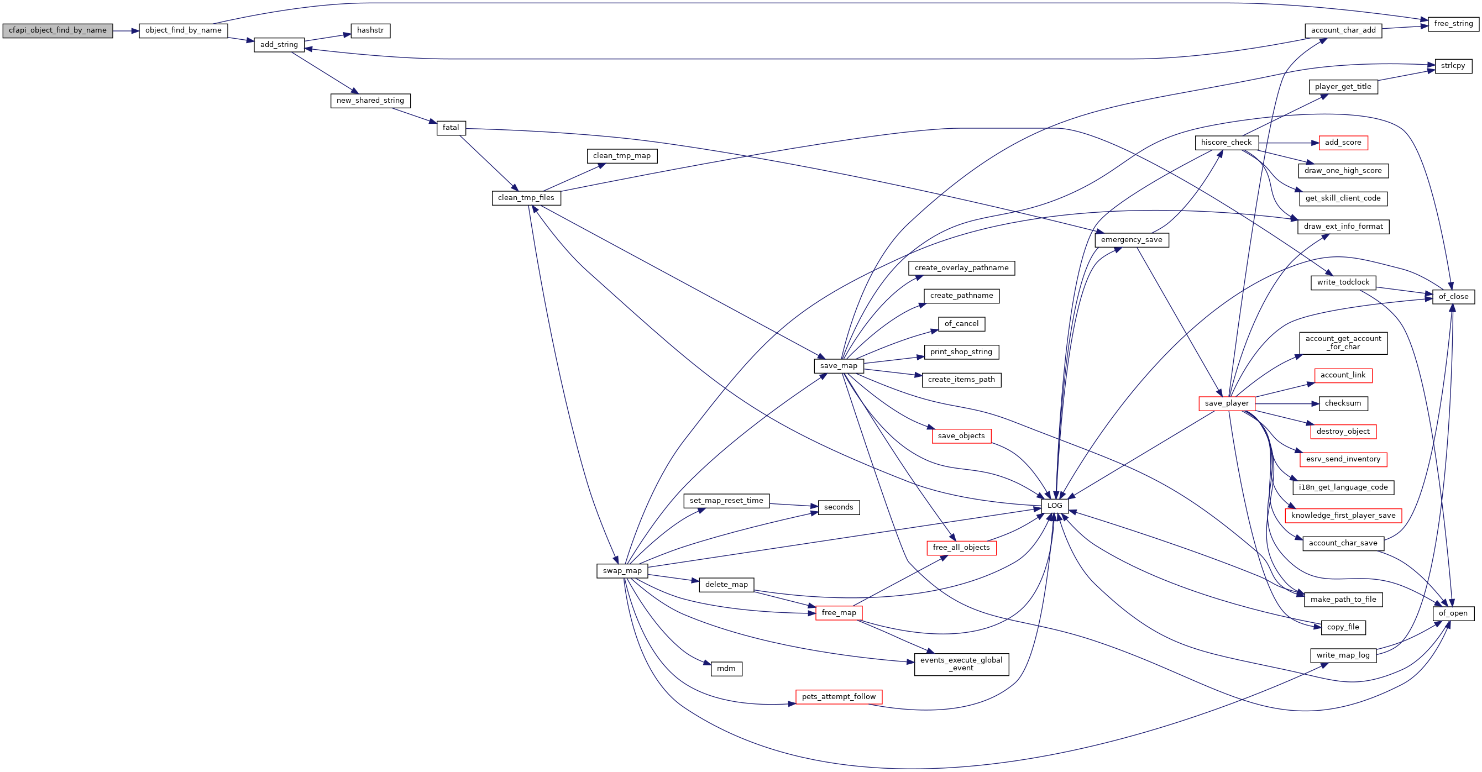Open the object_find_by_name node
The height and width of the screenshot is (772, 1482).
[x=184, y=31]
